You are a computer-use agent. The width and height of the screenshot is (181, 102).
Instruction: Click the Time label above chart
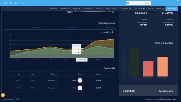click(x=110, y=27)
